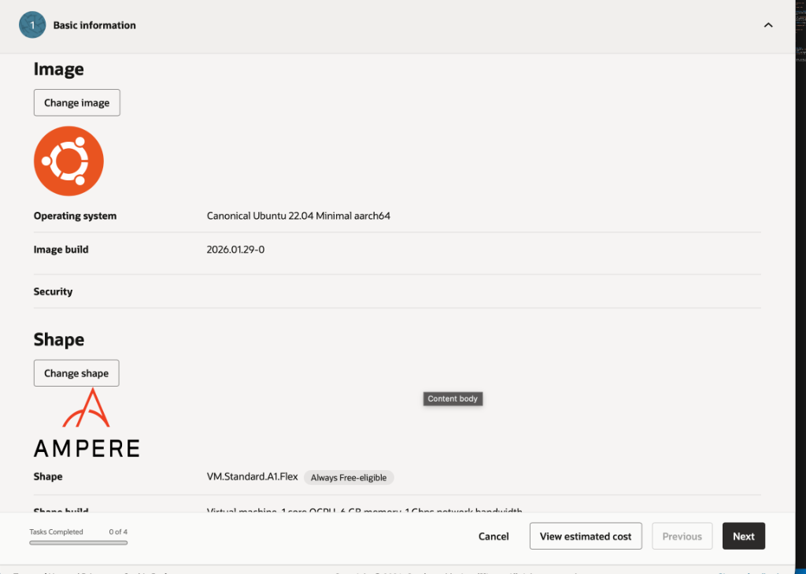
Task: Cancel the instance creation
Action: [x=494, y=536]
